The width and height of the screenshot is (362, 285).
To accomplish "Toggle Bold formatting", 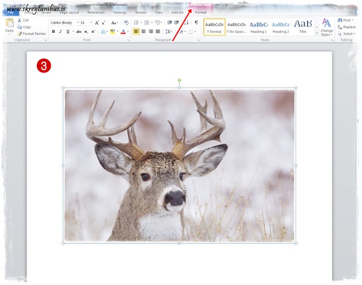I will [53, 31].
